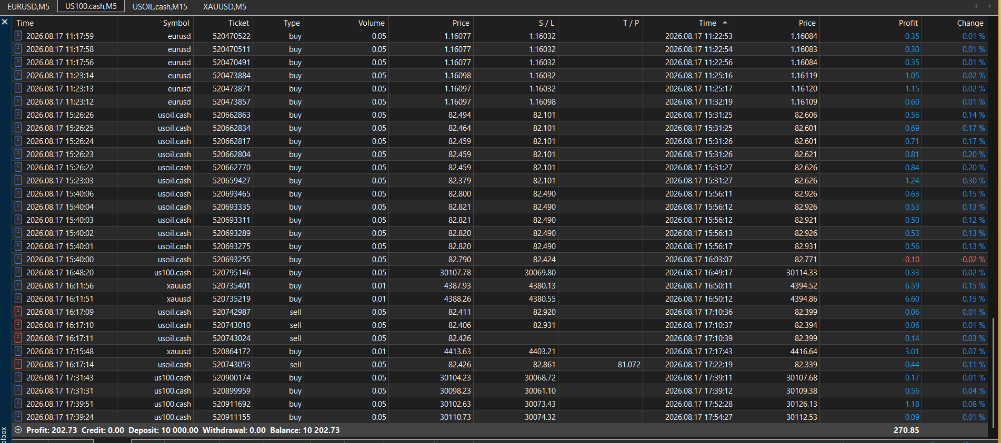Click the buy icon for ticket 520473857
The height and width of the screenshot is (443, 1001).
click(x=18, y=101)
